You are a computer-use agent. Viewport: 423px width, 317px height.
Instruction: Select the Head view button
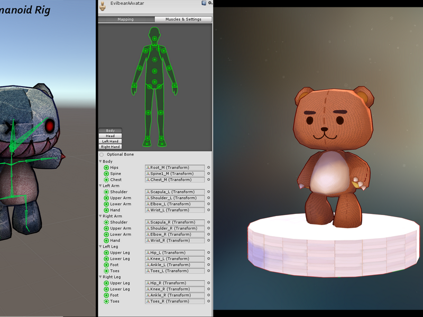[x=110, y=136]
